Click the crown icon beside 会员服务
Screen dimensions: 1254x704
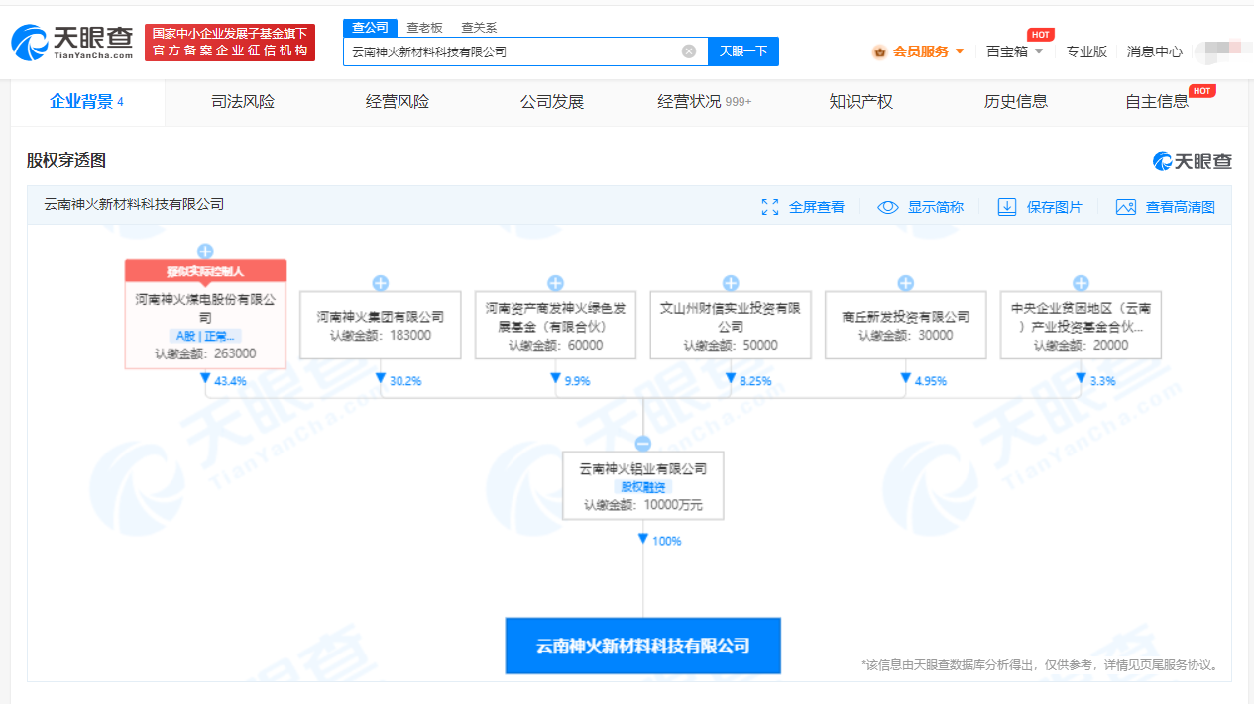coord(879,51)
